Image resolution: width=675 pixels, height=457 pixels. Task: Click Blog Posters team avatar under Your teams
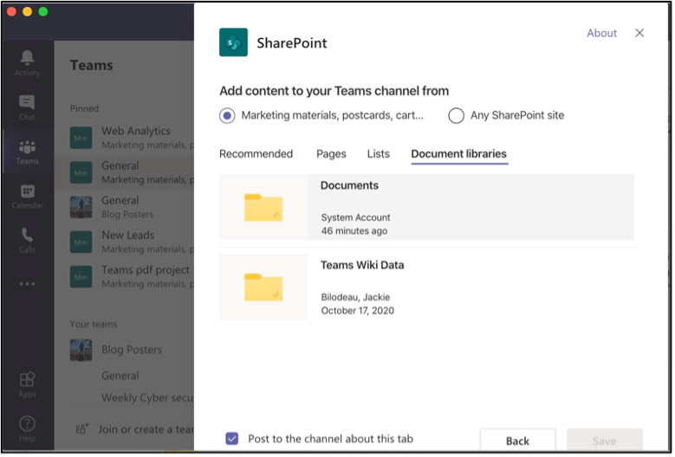[x=81, y=351]
